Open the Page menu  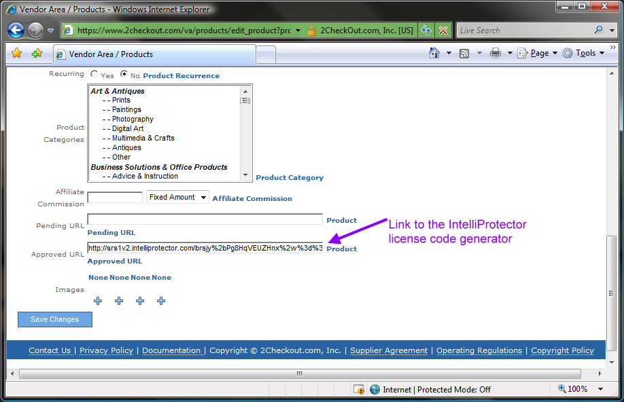537,53
